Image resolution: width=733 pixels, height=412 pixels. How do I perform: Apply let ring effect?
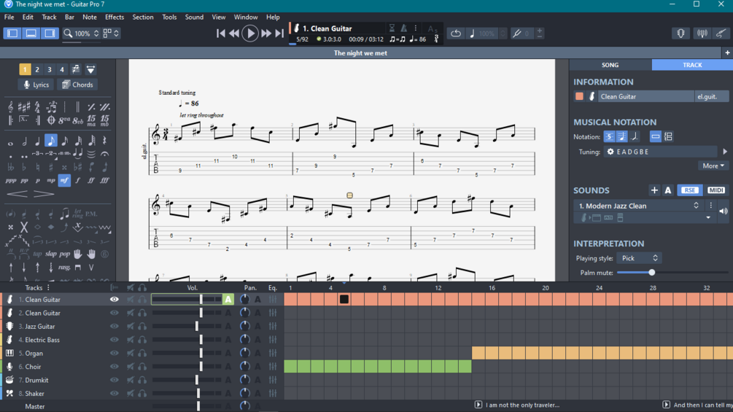tap(77, 214)
